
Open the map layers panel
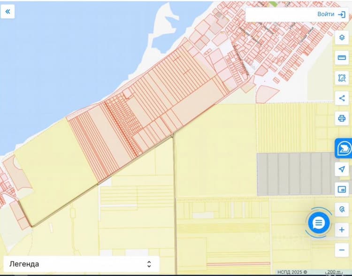pyautogui.click(x=342, y=37)
